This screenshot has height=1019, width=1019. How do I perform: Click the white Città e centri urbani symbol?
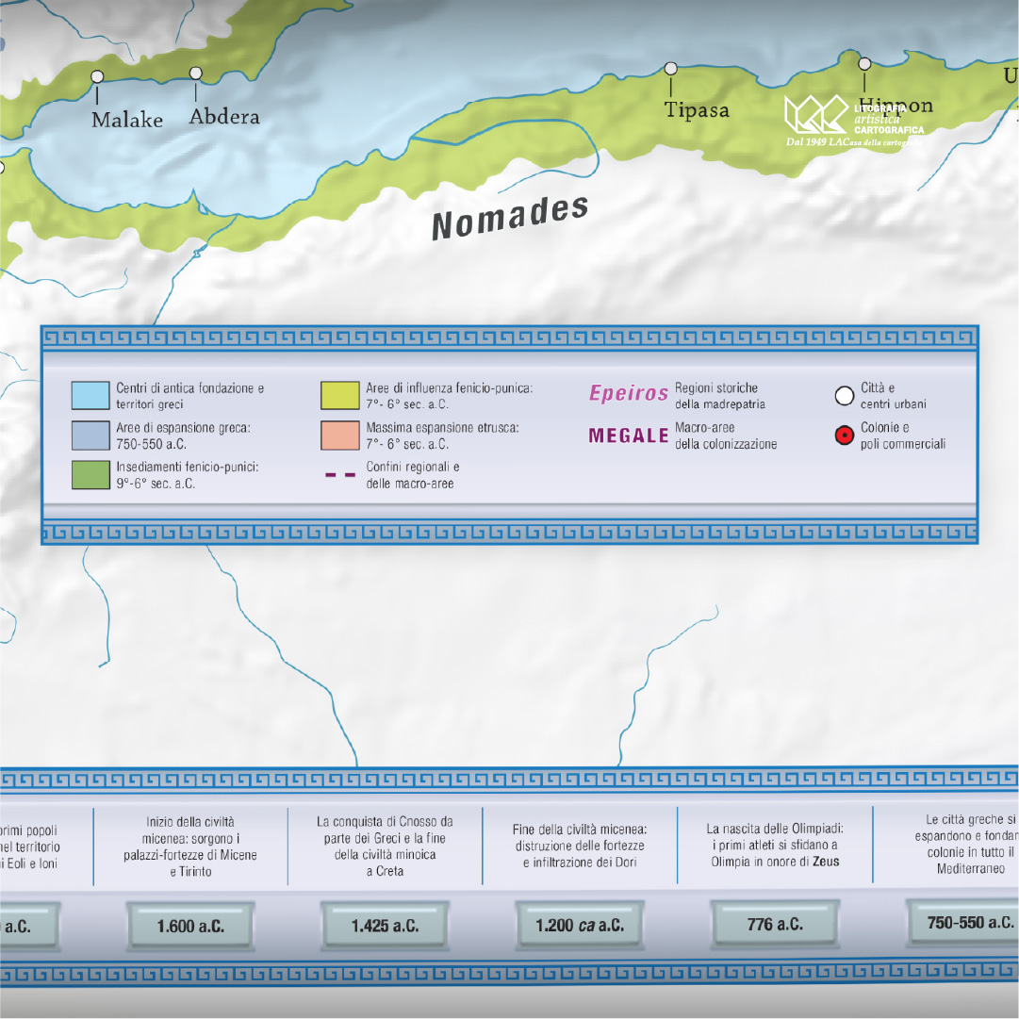pyautogui.click(x=845, y=396)
